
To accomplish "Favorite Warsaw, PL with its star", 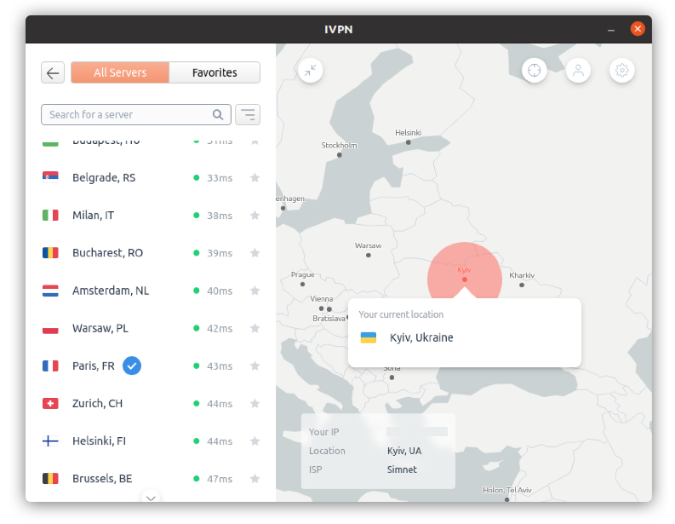I will pos(255,328).
